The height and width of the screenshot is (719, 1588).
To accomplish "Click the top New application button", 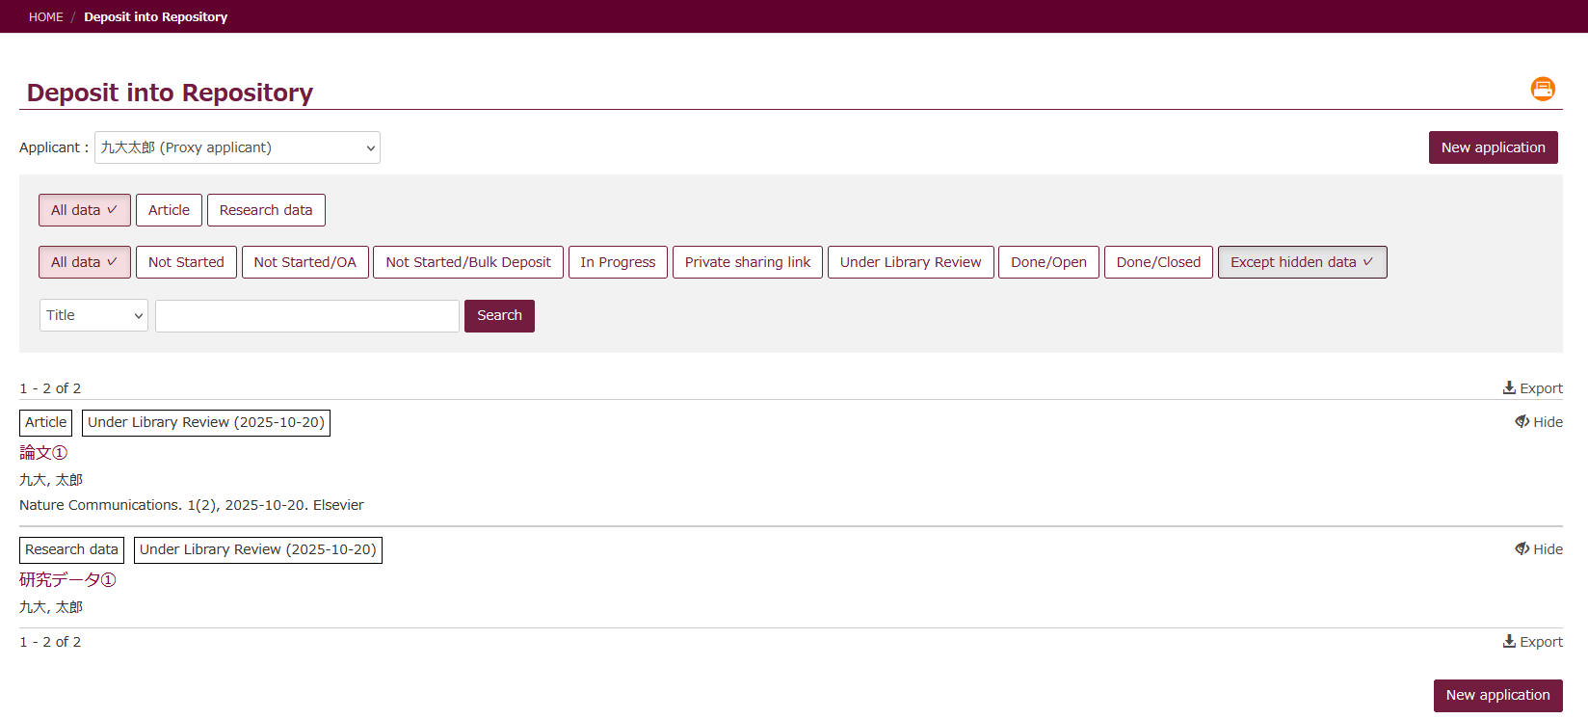I will point(1493,147).
